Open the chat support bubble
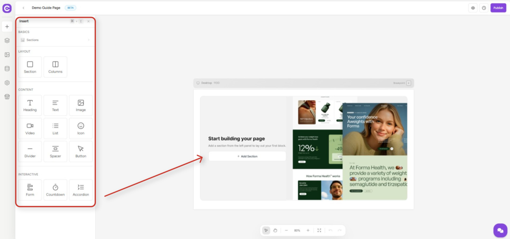The width and height of the screenshot is (510, 239). [x=500, y=230]
